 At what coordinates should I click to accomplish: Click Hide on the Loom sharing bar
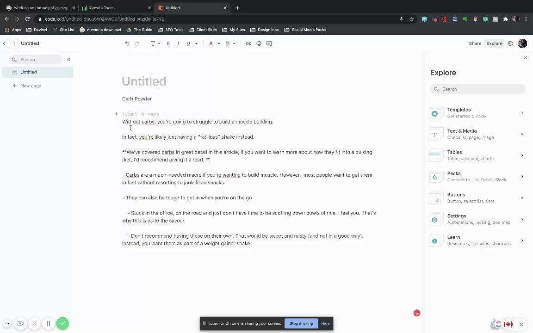[325, 323]
